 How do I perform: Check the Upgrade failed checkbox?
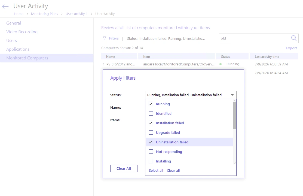coord(151,132)
